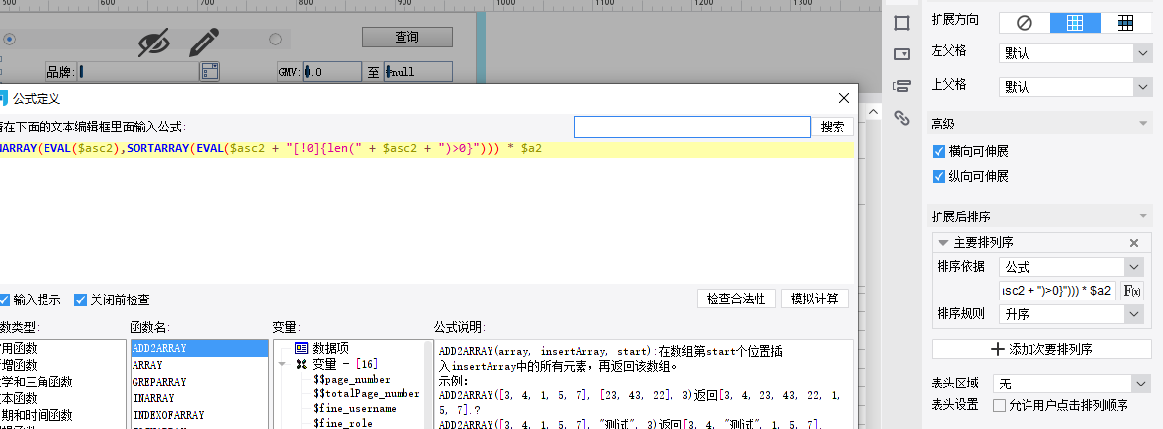Open the formula editor F(x) button

click(x=1133, y=291)
